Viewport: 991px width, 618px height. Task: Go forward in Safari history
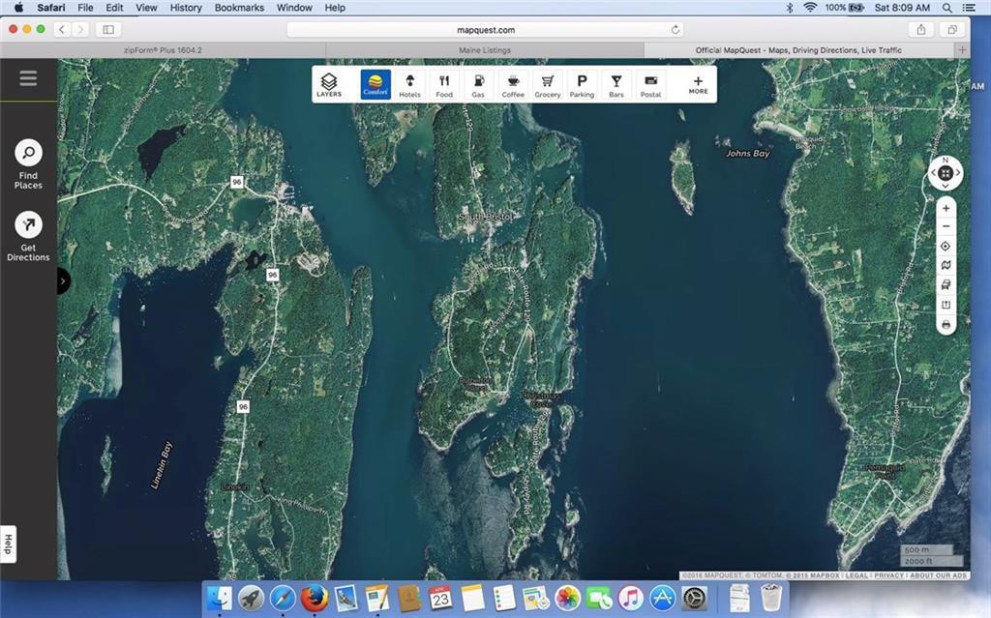coord(79,30)
